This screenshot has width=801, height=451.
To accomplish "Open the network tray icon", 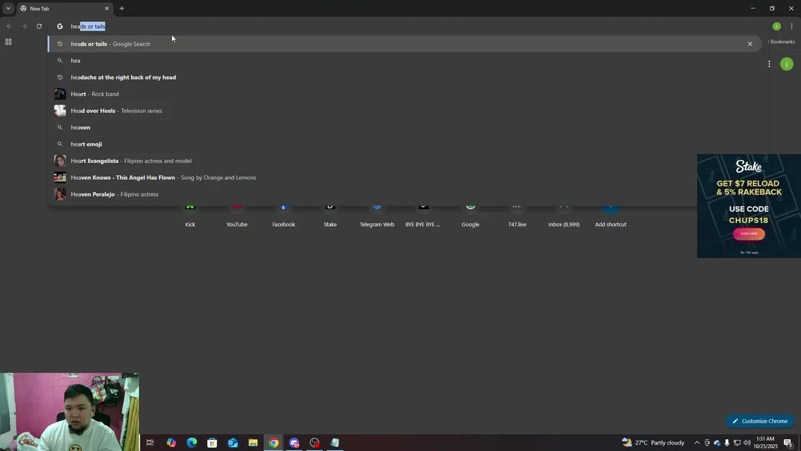I will (737, 443).
